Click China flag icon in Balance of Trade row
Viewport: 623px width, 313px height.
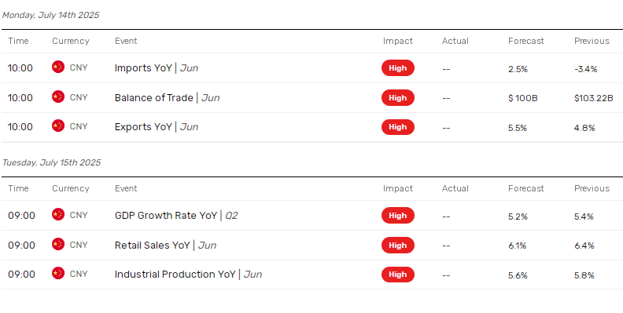tap(58, 96)
